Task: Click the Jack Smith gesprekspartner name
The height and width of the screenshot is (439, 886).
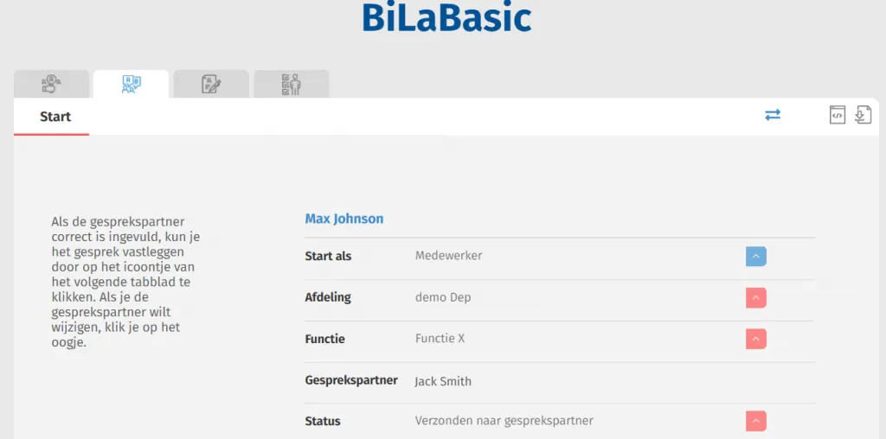Action: (443, 381)
